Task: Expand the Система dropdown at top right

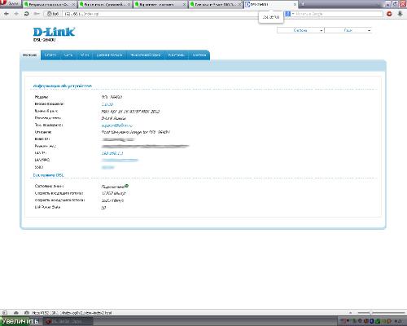Action: click(300, 30)
